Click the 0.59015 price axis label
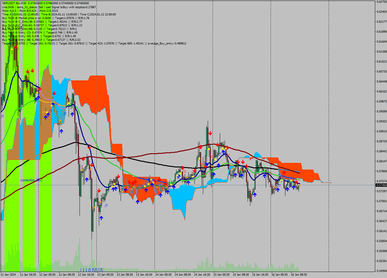 tap(382, 131)
